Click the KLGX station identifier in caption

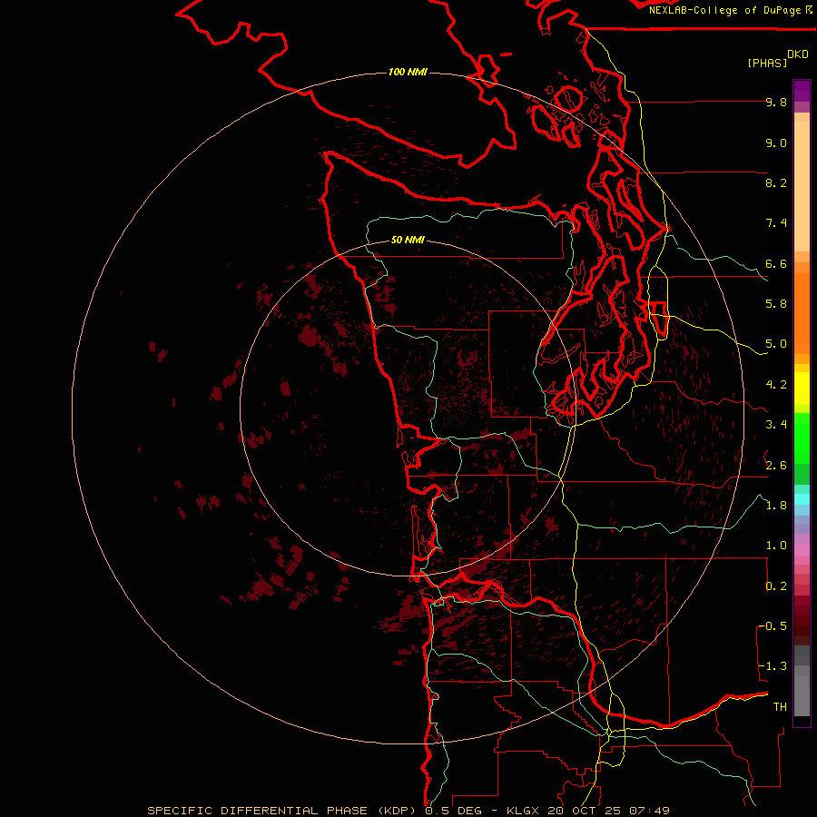(524, 811)
